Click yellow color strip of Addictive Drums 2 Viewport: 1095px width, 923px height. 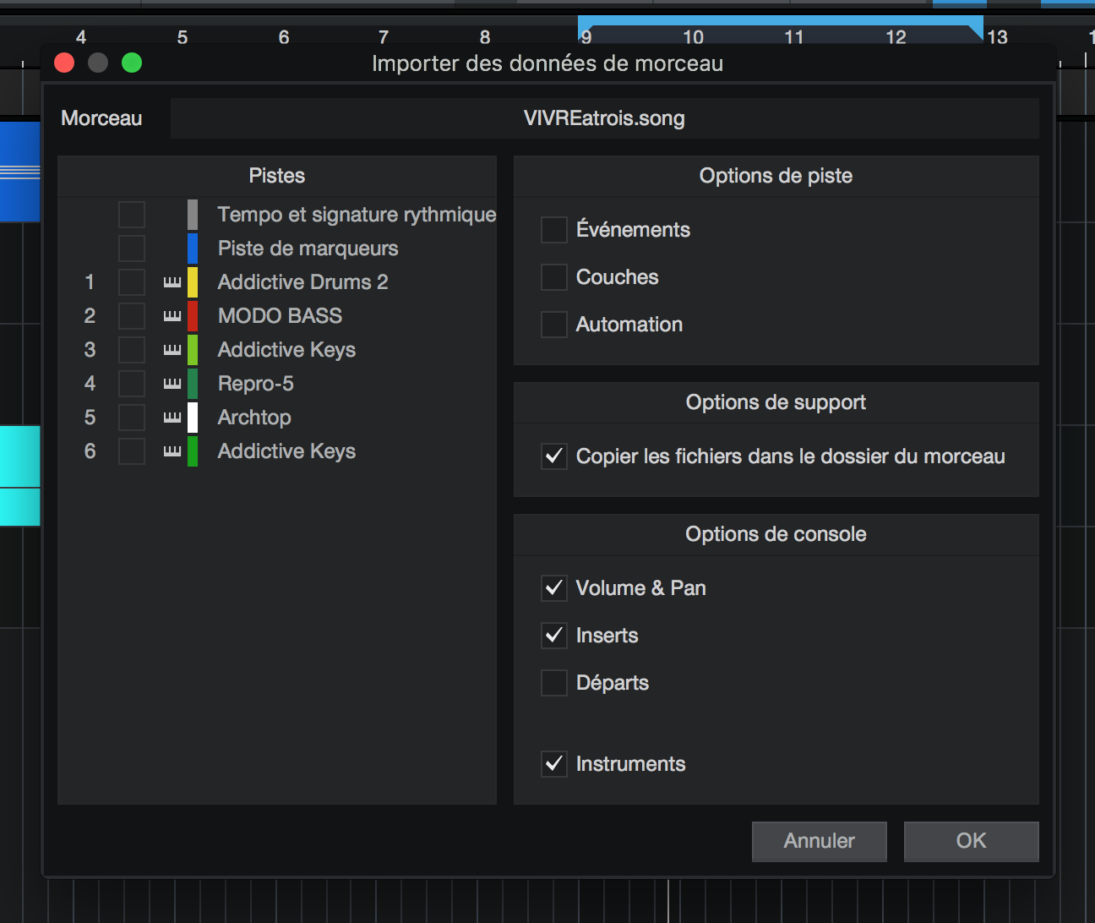click(x=193, y=282)
